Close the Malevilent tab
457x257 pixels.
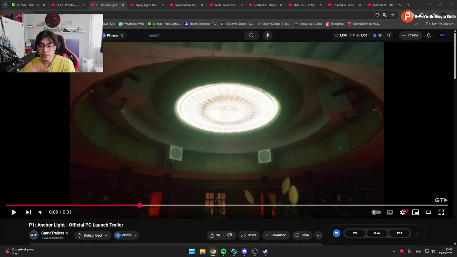pyautogui.click(x=400, y=5)
